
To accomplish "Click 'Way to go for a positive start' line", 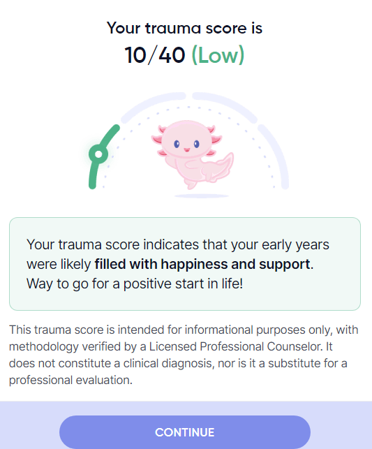I will tap(135, 284).
